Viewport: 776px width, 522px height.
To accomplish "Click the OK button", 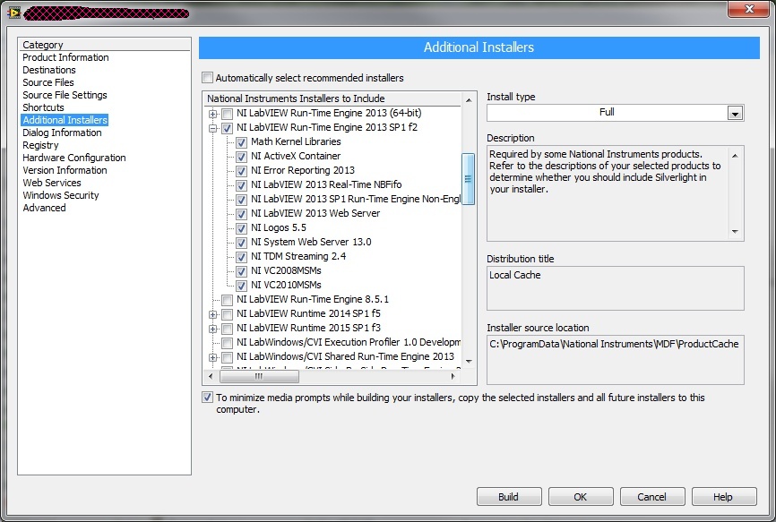I will coord(581,497).
